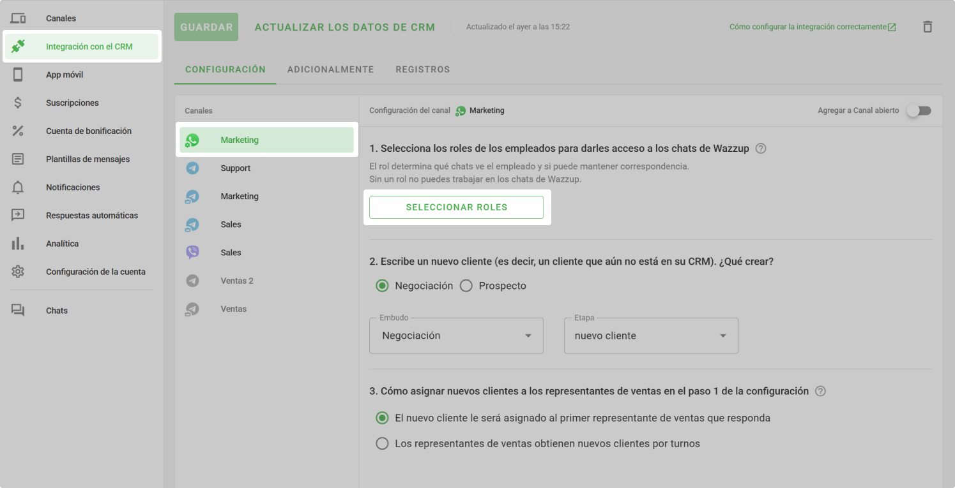Click the grey Telegram icon beside Ventas 2
Image resolution: width=955 pixels, height=488 pixels.
(x=192, y=281)
